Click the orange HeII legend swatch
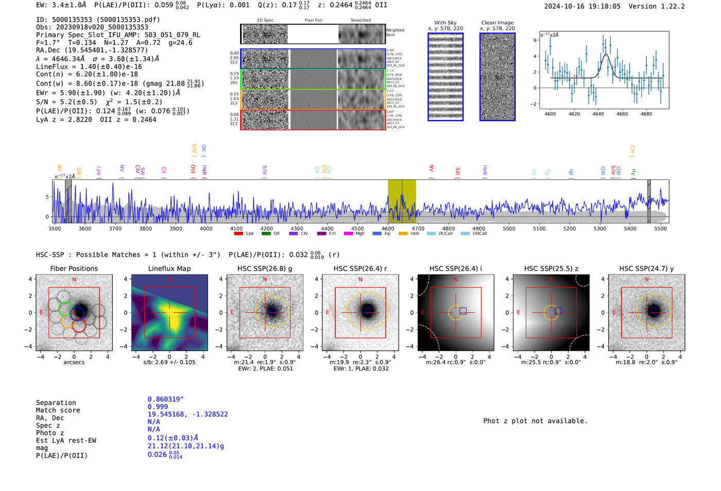Image resolution: width=721 pixels, height=491 pixels. point(403,233)
